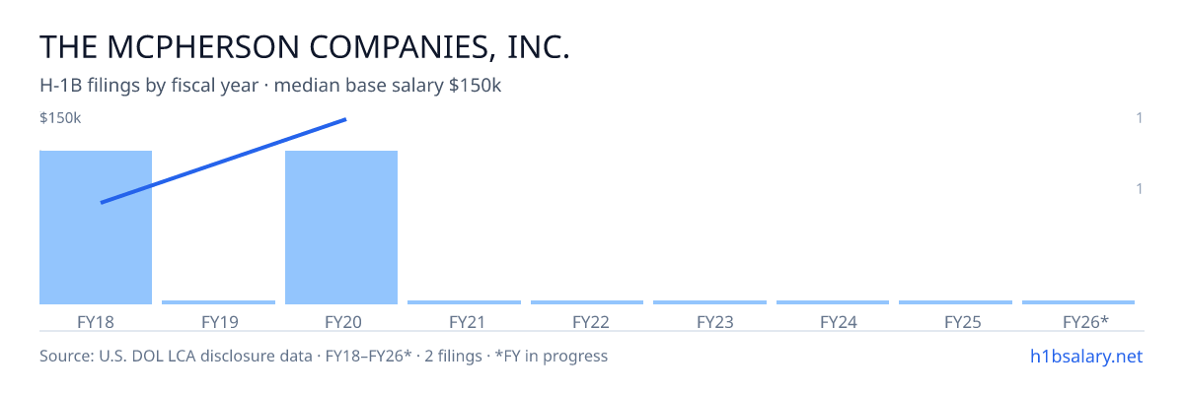Click the H-1B filings subtitle text
This screenshot has height=394, width=1184.
(270, 86)
